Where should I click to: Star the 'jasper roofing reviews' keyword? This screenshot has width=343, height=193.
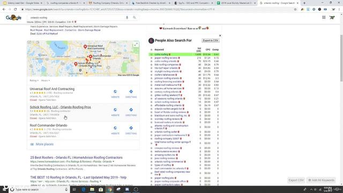[x=151, y=58]
